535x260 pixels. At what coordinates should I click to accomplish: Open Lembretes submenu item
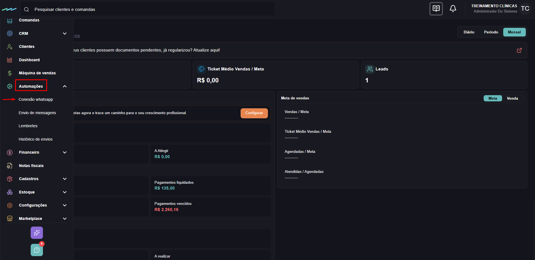(x=28, y=126)
